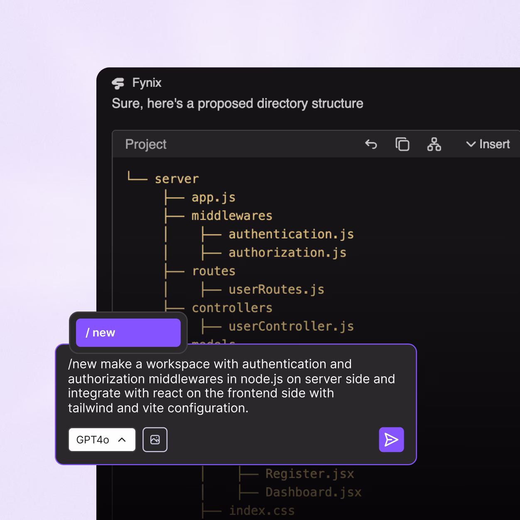Viewport: 520px width, 520px height.
Task: Expand the Insert options menu
Action: 488,145
